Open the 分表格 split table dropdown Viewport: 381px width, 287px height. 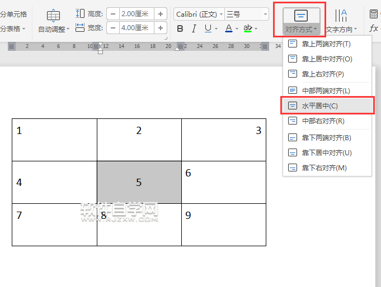[x=13, y=29]
